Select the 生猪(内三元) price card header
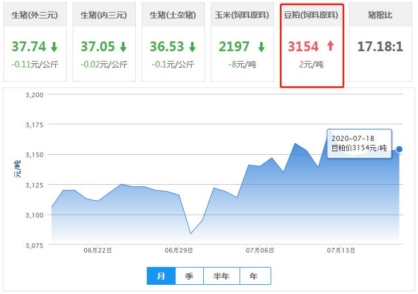Viewport: 418px width, 294px height. (104, 15)
